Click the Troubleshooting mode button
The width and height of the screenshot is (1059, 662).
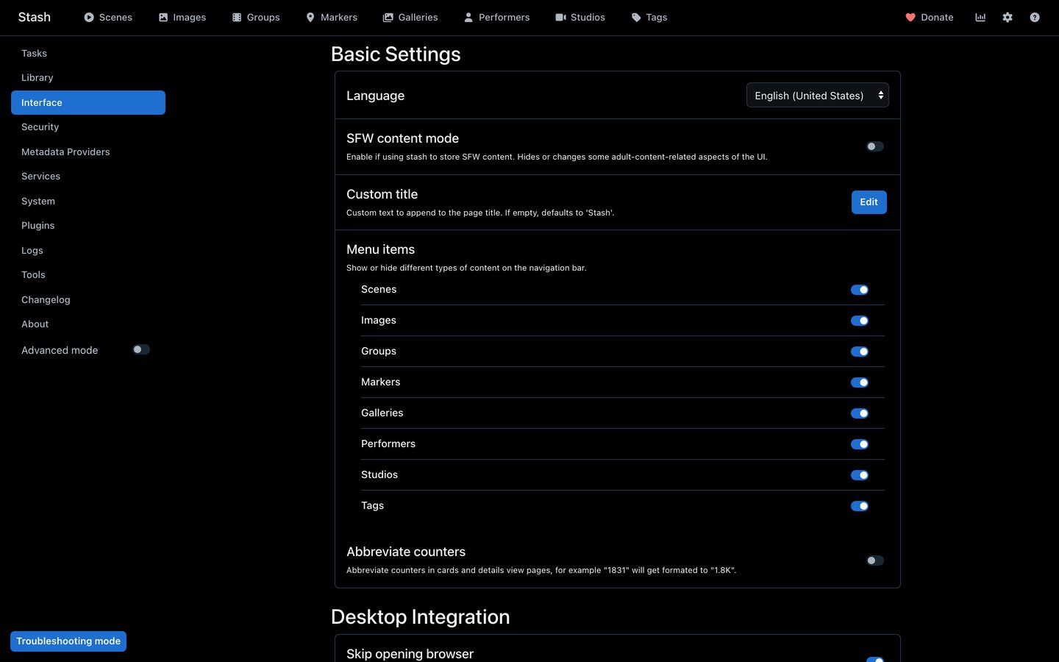point(68,641)
